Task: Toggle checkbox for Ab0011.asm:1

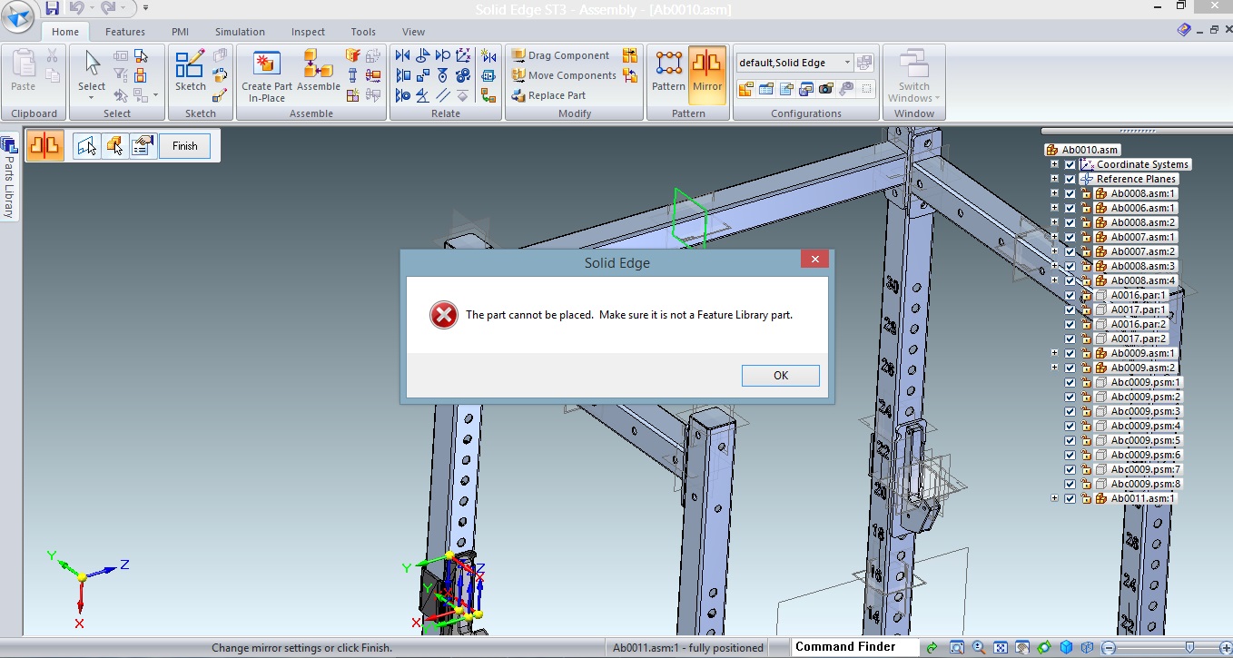Action: [1070, 498]
